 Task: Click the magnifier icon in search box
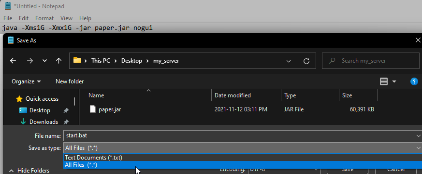pos(332,61)
